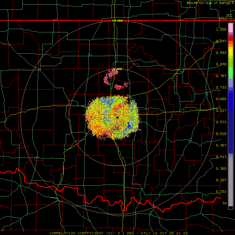Click the legend value 0.947
The height and width of the screenshot is (235, 235).
point(221,41)
